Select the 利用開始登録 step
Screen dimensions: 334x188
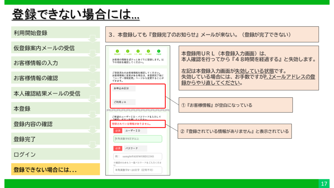(x=55, y=33)
